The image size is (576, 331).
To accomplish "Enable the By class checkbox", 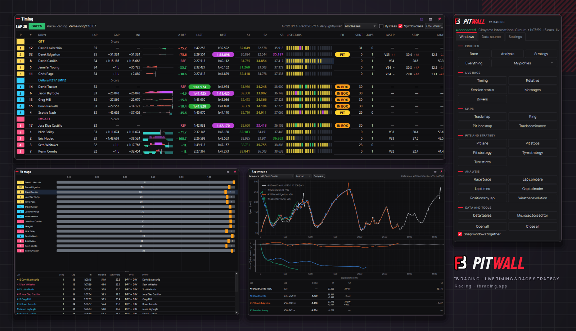I will click(x=381, y=26).
